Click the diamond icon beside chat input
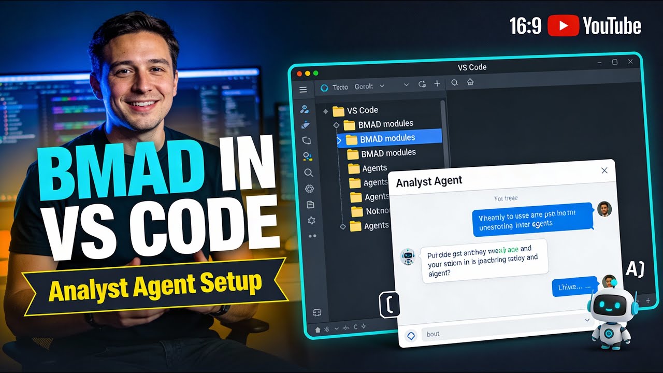Screen dimensions: 663x373 (411, 336)
